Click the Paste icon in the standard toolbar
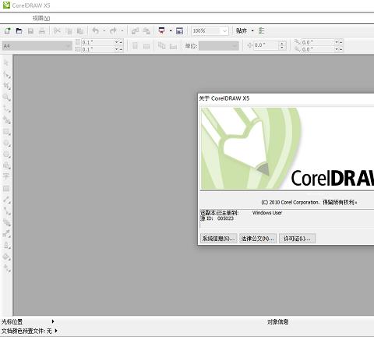 click(x=80, y=31)
